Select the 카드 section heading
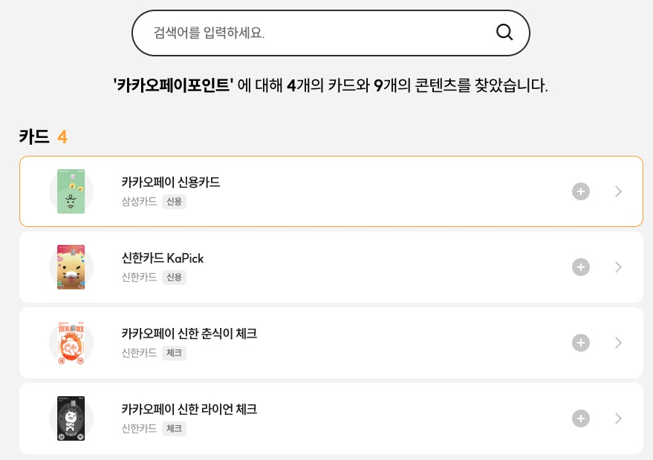The height and width of the screenshot is (460, 653). click(x=34, y=137)
